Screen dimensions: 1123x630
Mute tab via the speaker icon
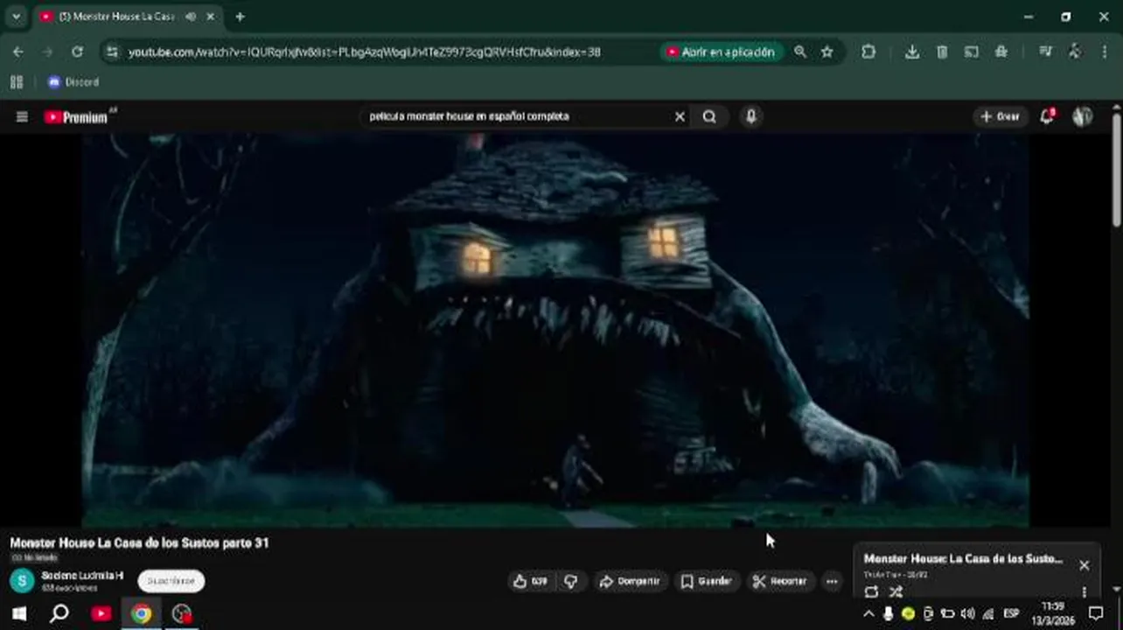[x=191, y=17]
